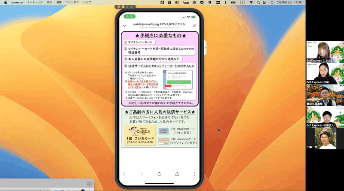344x191 pixels.
Task: Collapse the phone browser with the down chevron
Action: (x=124, y=26)
